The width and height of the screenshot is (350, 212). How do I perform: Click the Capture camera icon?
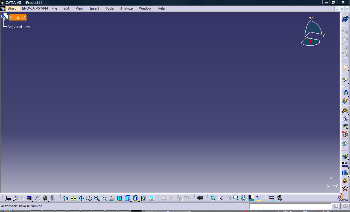(200, 198)
